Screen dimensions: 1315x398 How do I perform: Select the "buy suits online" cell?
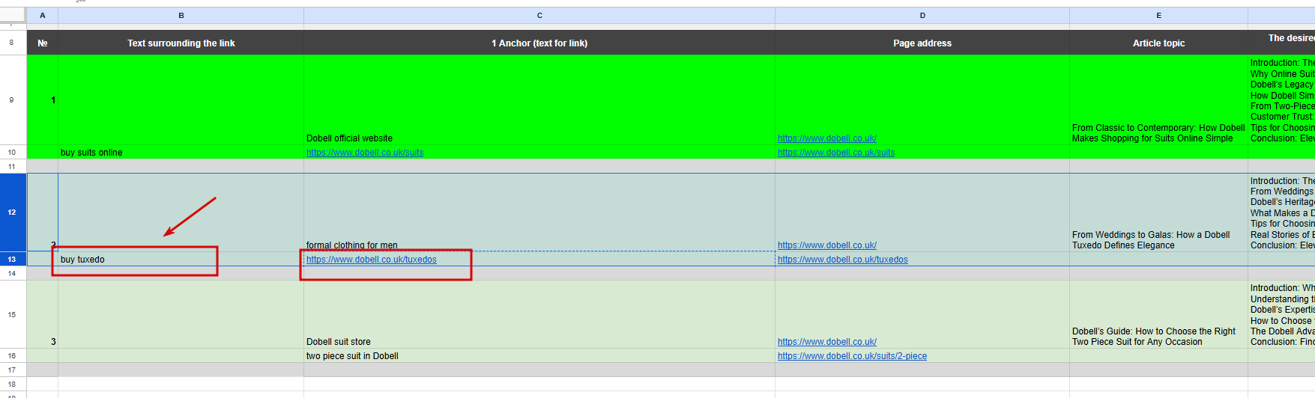(x=181, y=152)
